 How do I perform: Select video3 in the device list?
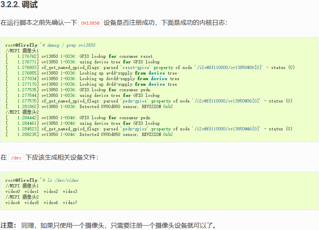[70, 192]
